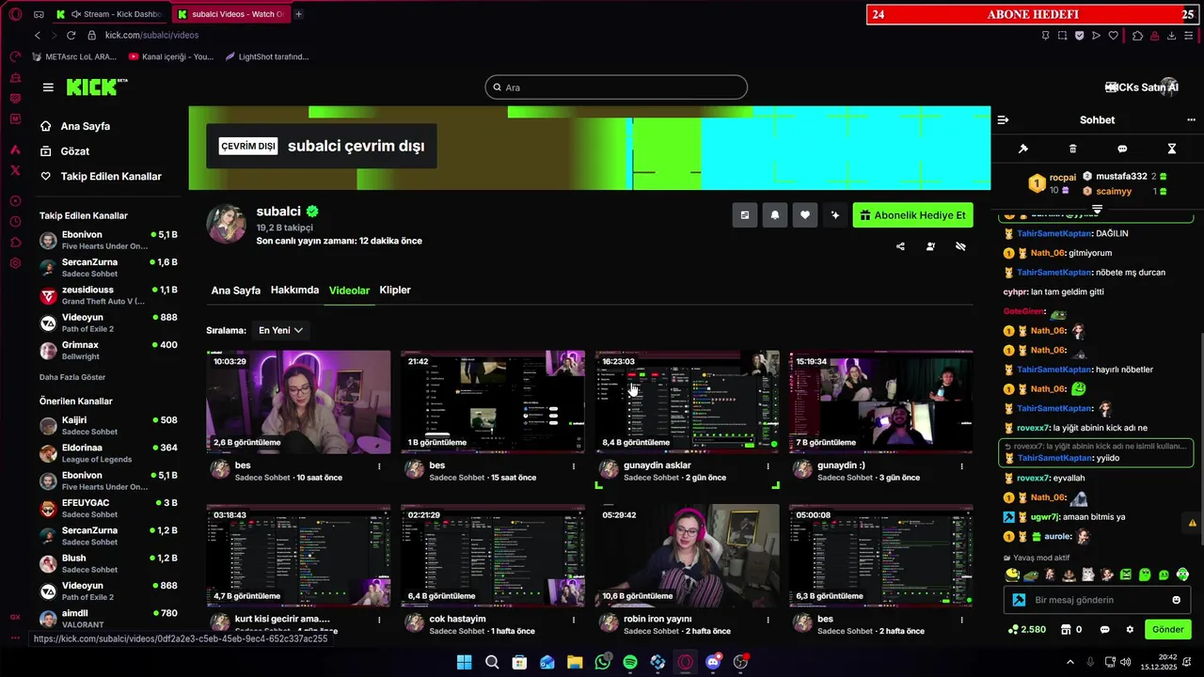Toggle notification bell for subalci
Image resolution: width=1204 pixels, height=677 pixels.
(775, 215)
